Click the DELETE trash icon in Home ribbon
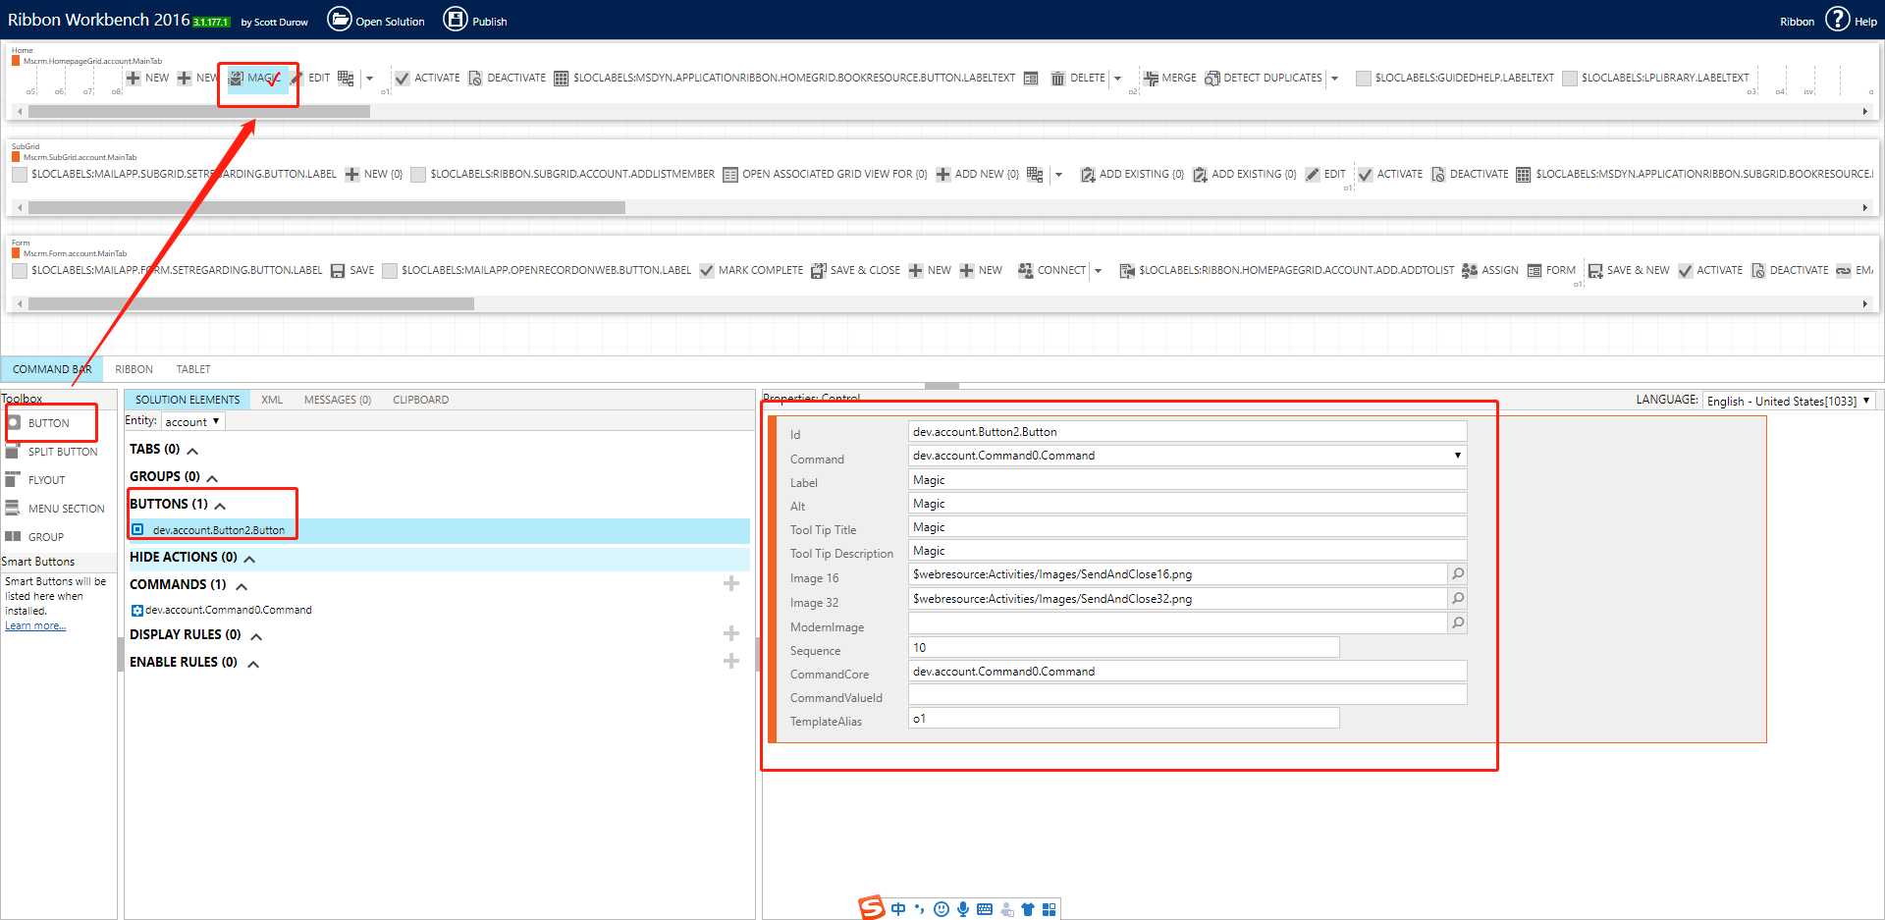This screenshot has width=1885, height=920. 1057,79
